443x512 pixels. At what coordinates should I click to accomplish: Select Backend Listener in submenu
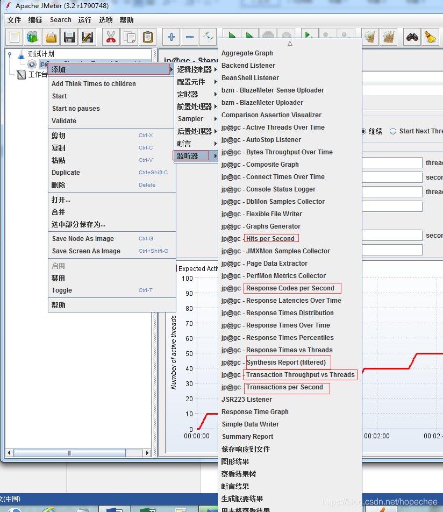point(290,65)
